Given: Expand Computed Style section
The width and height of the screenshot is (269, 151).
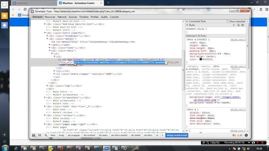Looking at the screenshot, I should [187, 21].
